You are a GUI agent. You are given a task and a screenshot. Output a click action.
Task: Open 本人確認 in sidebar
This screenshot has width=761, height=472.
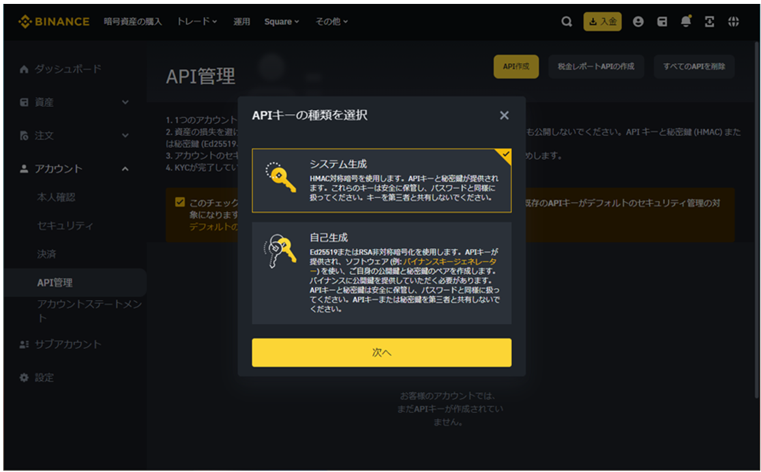[x=56, y=197]
